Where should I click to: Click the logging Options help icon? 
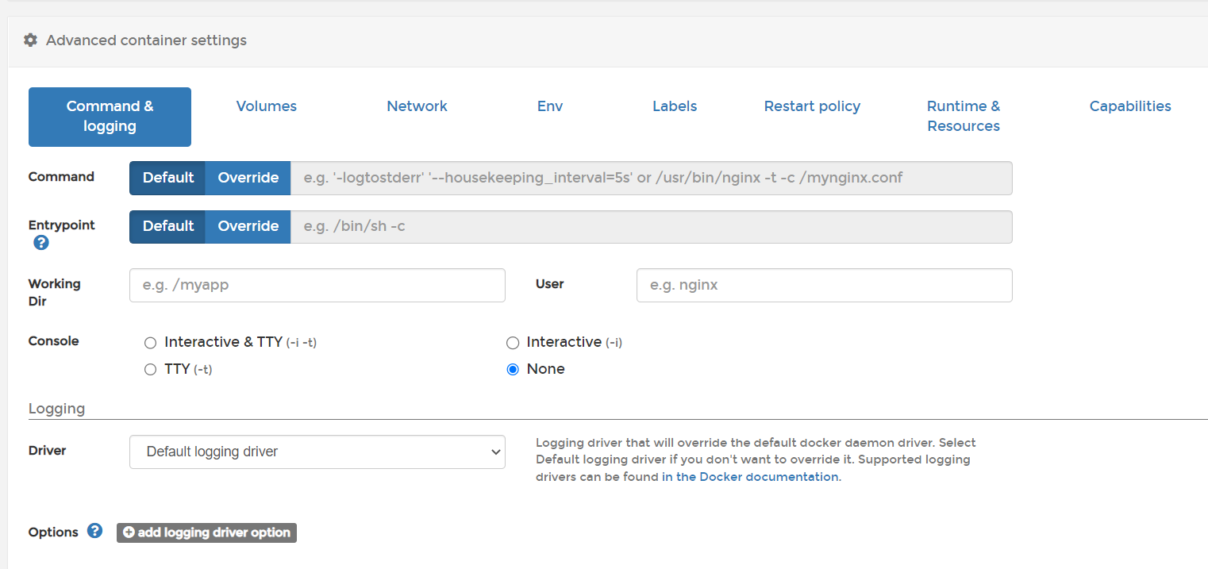pos(95,531)
